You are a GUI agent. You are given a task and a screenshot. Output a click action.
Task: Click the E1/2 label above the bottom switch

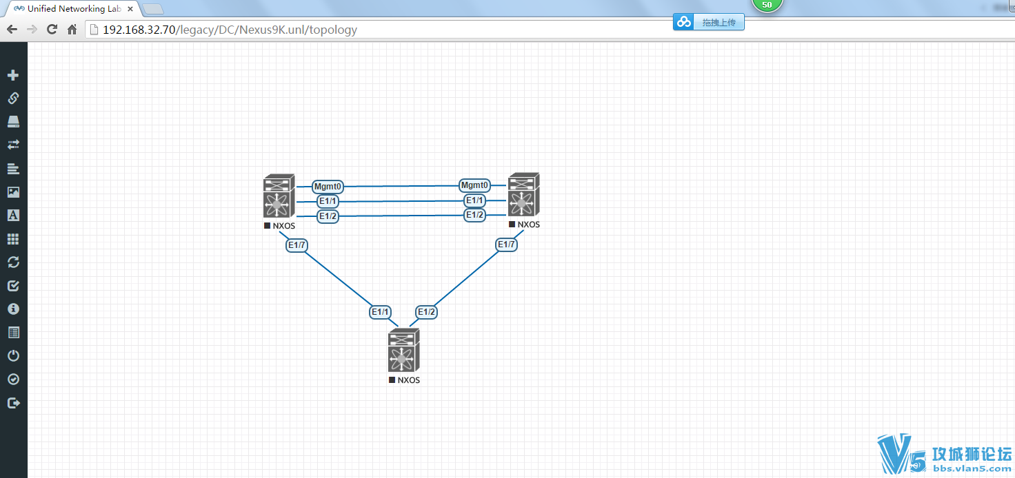click(x=427, y=312)
